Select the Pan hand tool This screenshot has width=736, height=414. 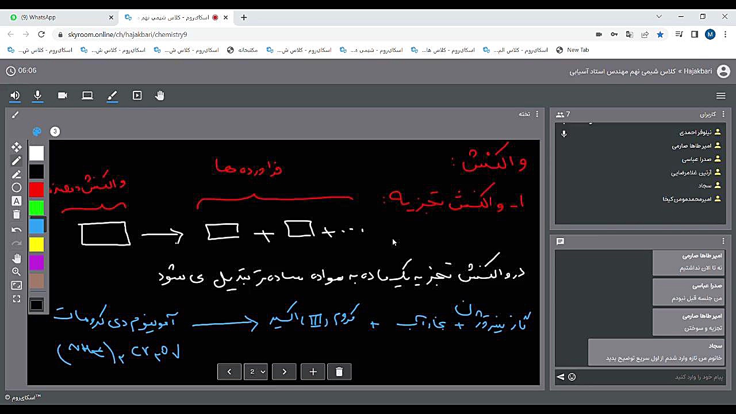point(17,258)
